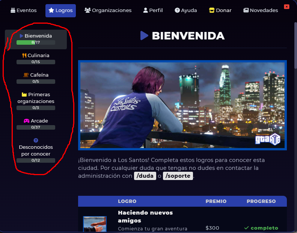Click the blue question mark Desconocidos icon
This screenshot has width=297, height=233.
point(36,140)
